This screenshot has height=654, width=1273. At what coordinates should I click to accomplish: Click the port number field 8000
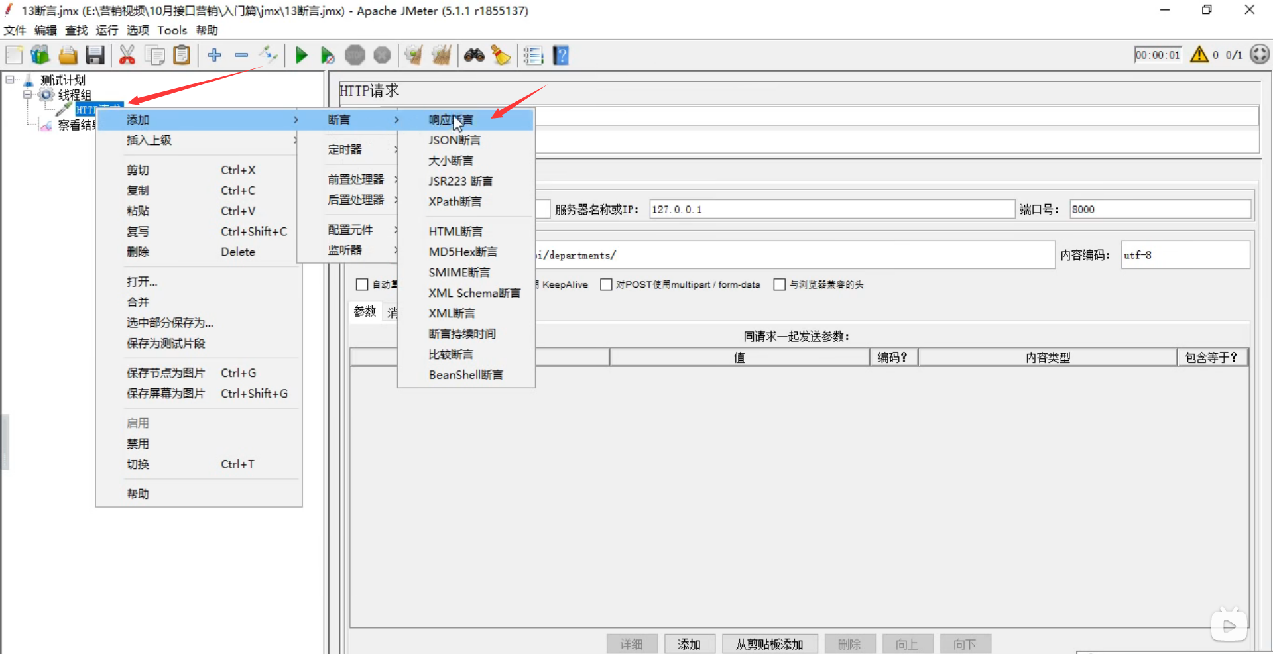1160,209
